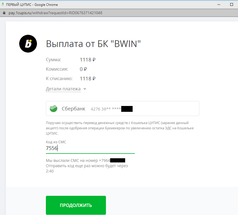Click the black BWIN logo icon
The width and height of the screenshot is (238, 215).
tap(28, 44)
